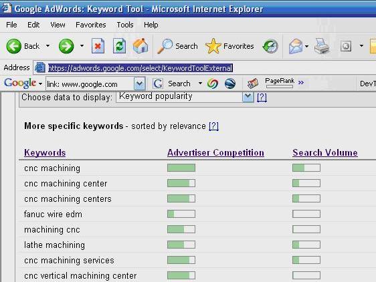Viewport: 376px width, 282px height.
Task: Open the dropdown arrow after the printer-side icon
Action: 361,45
